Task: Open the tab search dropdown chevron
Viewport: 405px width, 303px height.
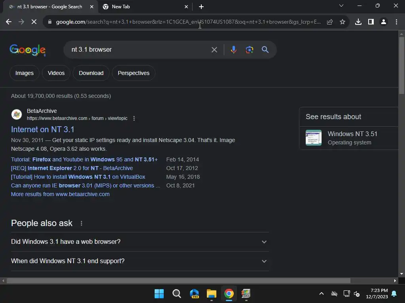Action: [x=341, y=6]
